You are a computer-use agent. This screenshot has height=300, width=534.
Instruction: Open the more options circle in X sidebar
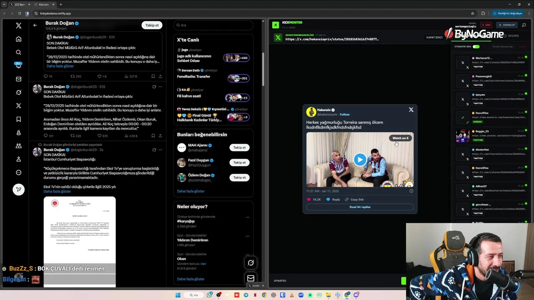click(x=18, y=172)
